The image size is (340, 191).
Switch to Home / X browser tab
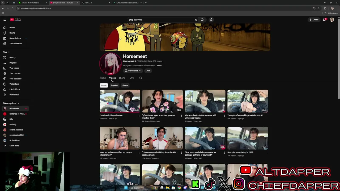pyautogui.click(x=96, y=3)
